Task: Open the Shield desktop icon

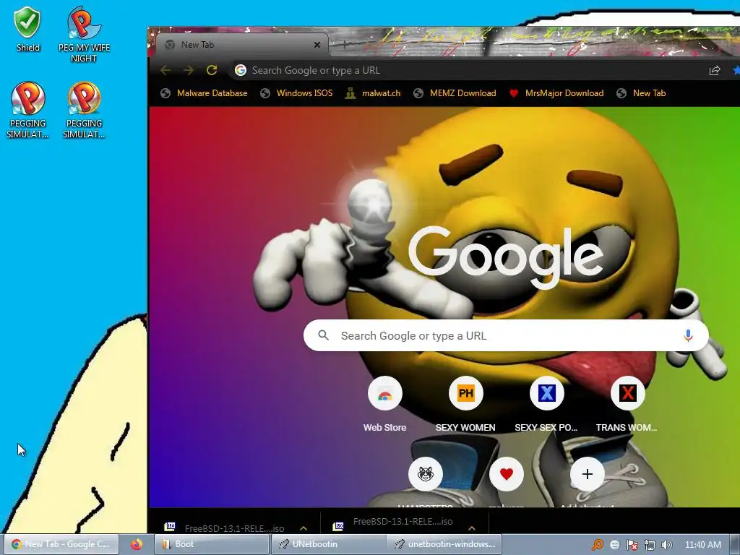Action: coord(28,29)
